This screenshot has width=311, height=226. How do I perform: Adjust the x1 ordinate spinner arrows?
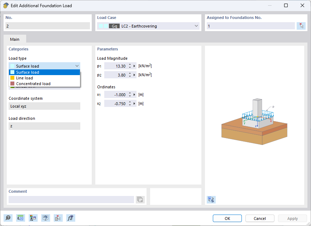130,95
